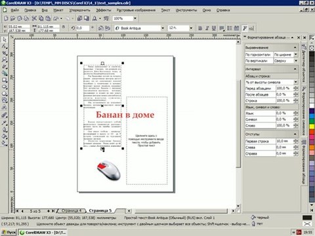Mirror the selection vertically

tap(108, 28)
